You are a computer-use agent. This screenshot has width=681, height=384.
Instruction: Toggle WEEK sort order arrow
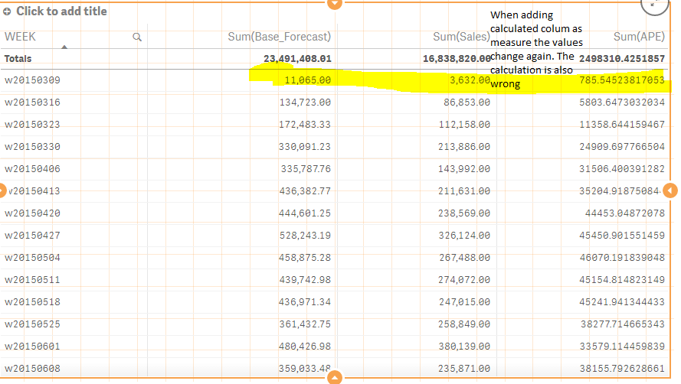click(64, 47)
